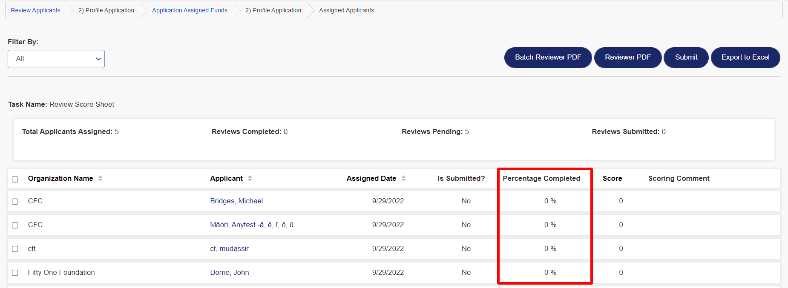The width and height of the screenshot is (788, 288).
Task: Submit the reviews
Action: pyautogui.click(x=686, y=57)
